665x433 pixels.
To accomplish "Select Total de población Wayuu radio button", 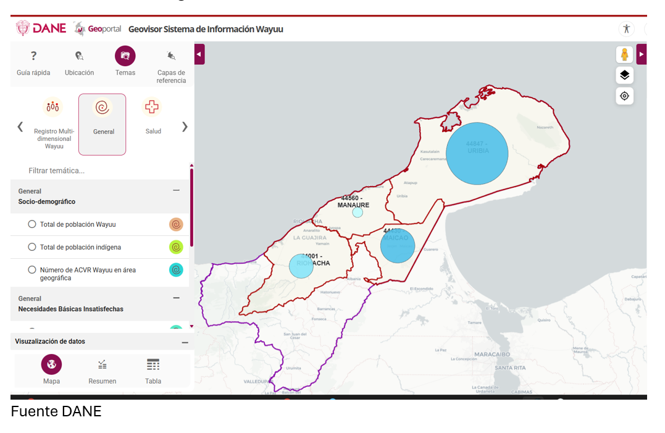I will tap(32, 224).
